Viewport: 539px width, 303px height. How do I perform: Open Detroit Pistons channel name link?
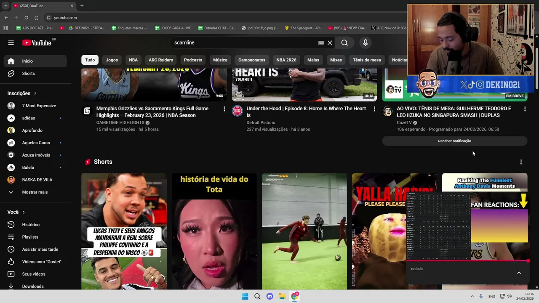pos(261,122)
